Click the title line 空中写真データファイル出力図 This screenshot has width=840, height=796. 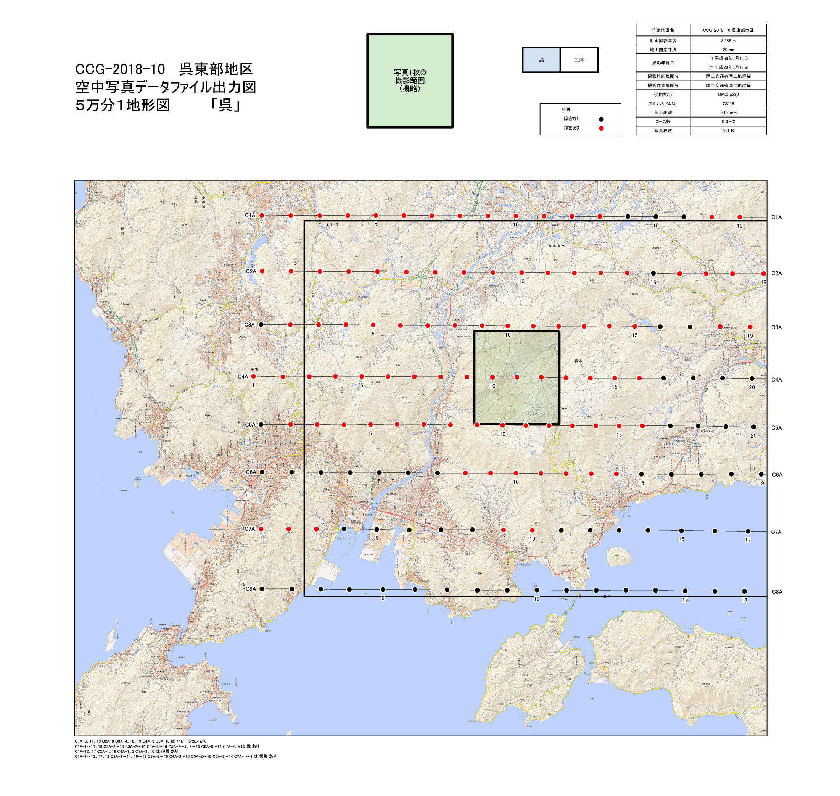pos(166,87)
